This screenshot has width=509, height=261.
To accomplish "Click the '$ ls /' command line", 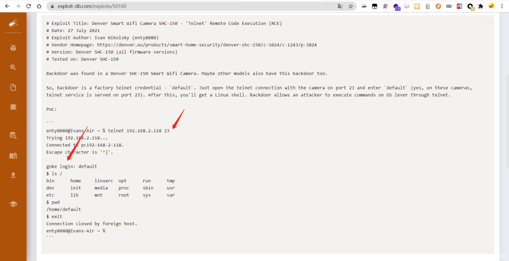I will pos(54,173).
